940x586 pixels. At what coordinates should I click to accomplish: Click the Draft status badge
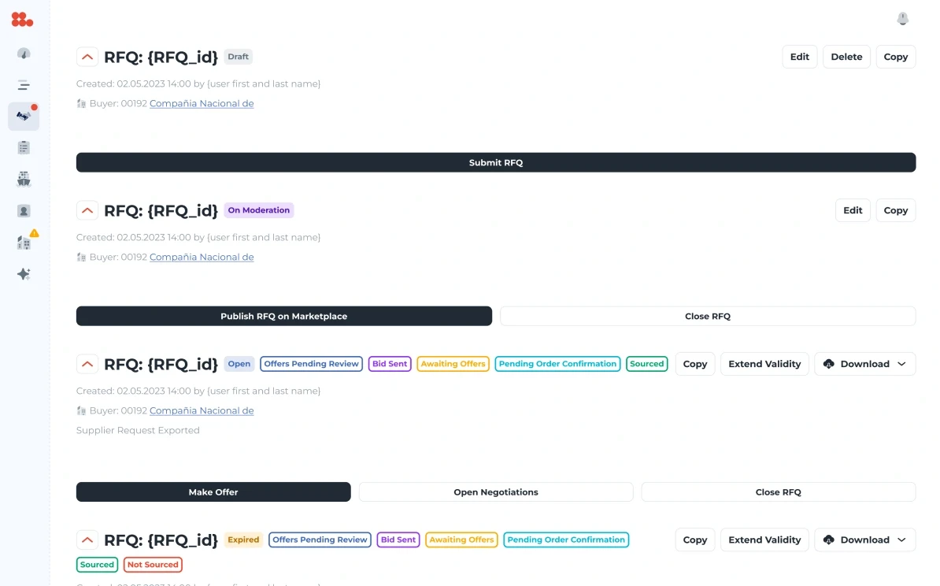238,57
